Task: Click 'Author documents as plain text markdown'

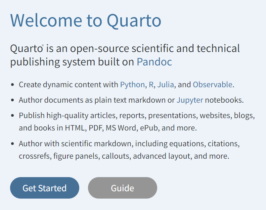Action: (92, 100)
